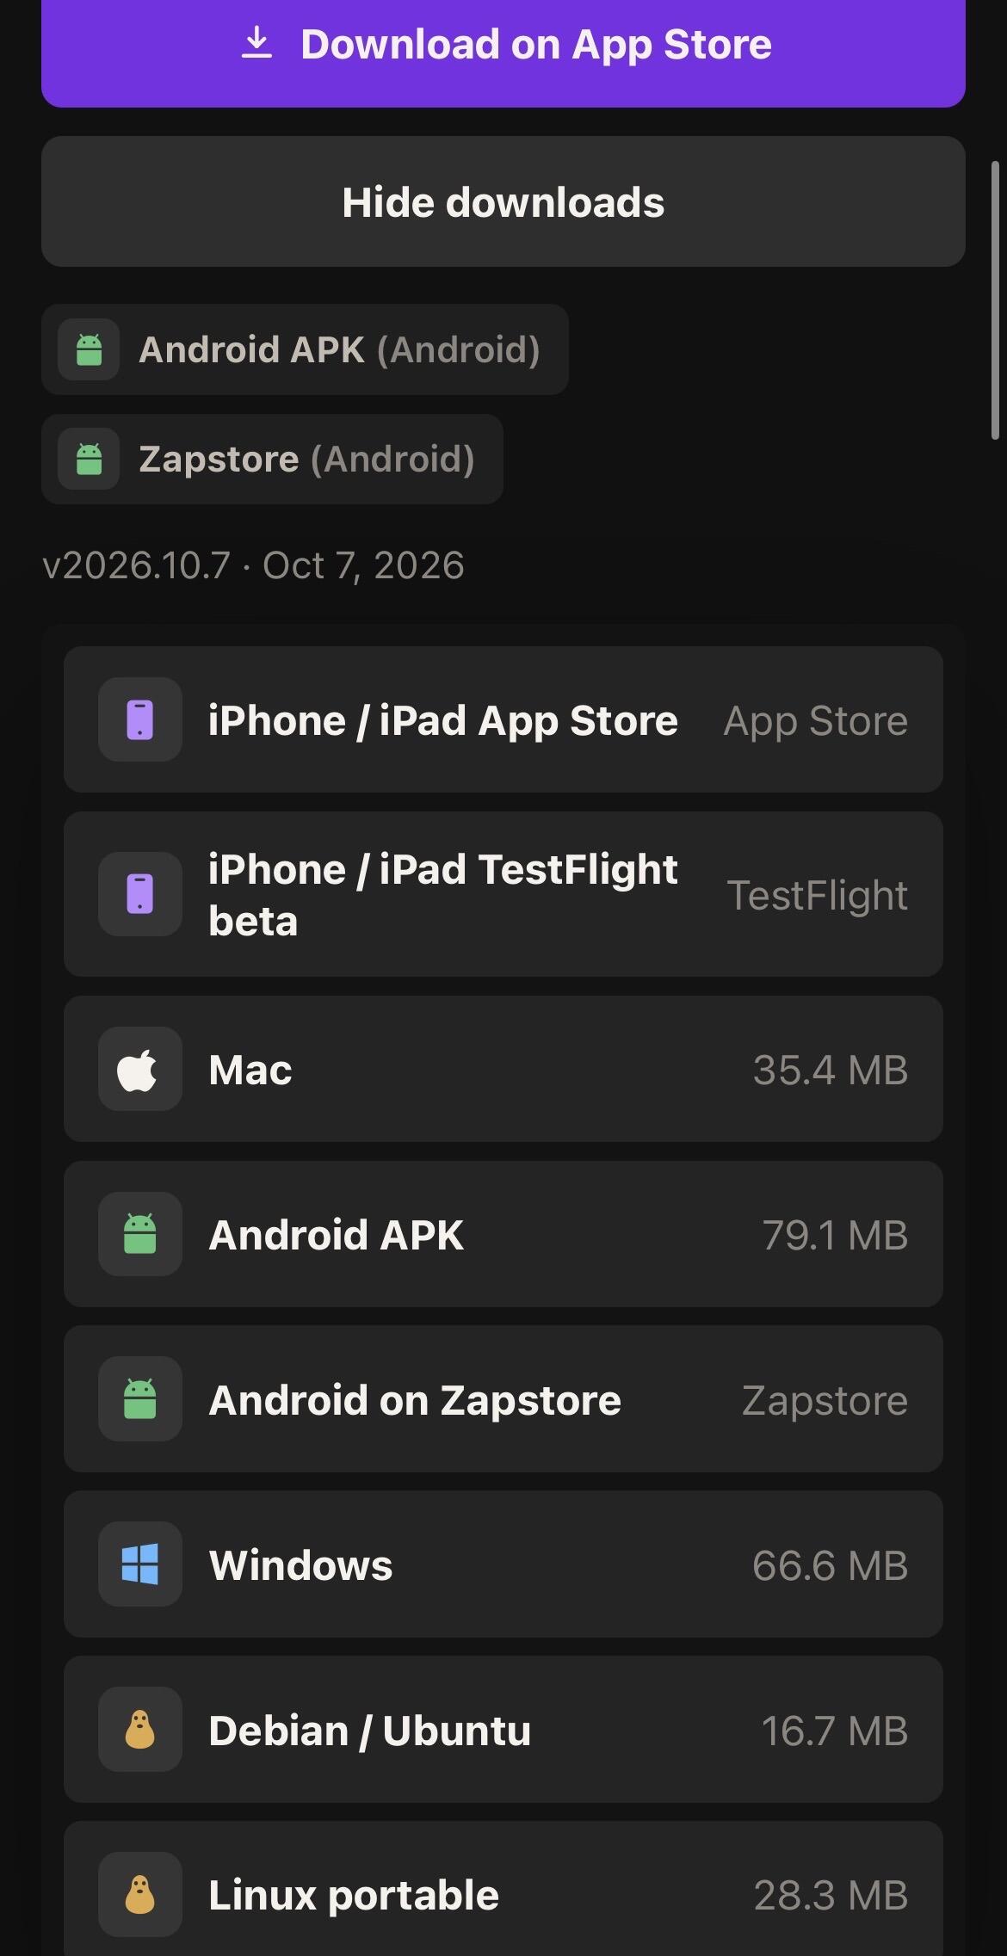Select the Windows 66.6 MB download
Screen dimensions: 1007x1956
click(x=504, y=1564)
